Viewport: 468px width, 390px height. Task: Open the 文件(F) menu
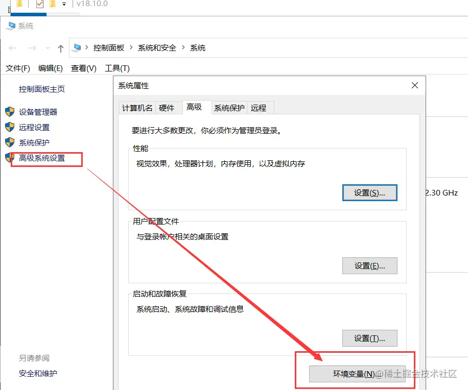17,68
